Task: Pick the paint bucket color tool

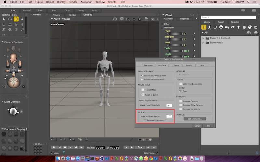Action: point(10,29)
